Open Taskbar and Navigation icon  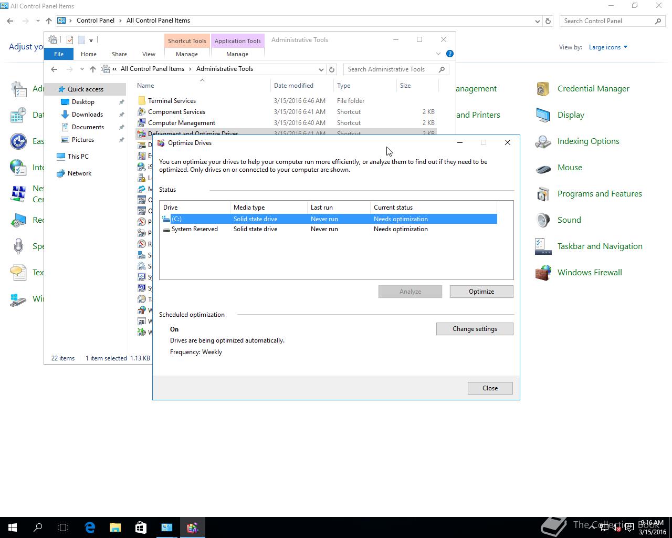click(543, 246)
